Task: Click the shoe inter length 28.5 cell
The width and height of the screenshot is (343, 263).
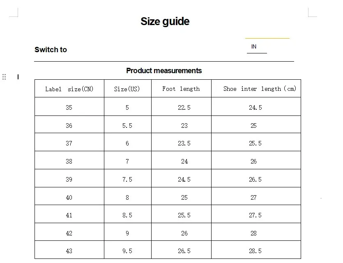Action: tap(255, 251)
